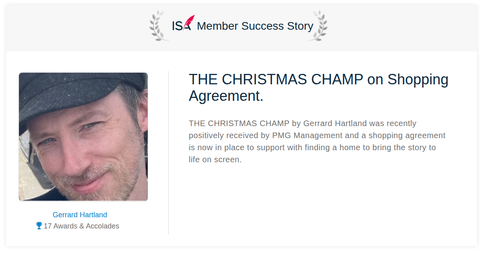483x253 pixels.
Task: Click the red feather quill on the logo
Action: [x=189, y=22]
